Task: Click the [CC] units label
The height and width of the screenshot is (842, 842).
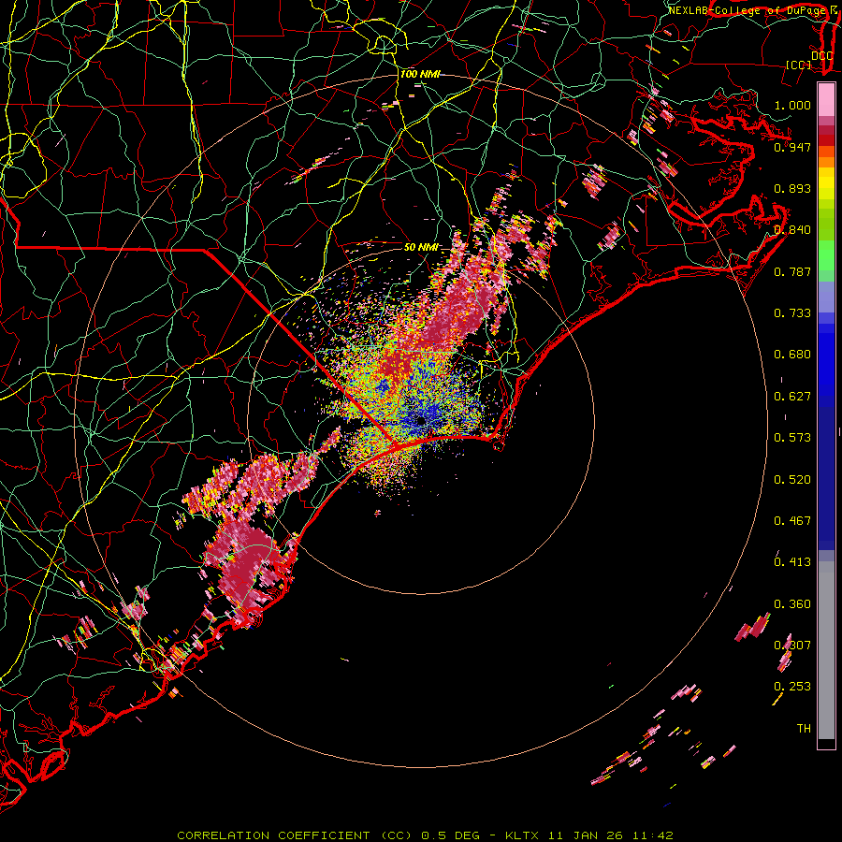Action: (x=799, y=65)
